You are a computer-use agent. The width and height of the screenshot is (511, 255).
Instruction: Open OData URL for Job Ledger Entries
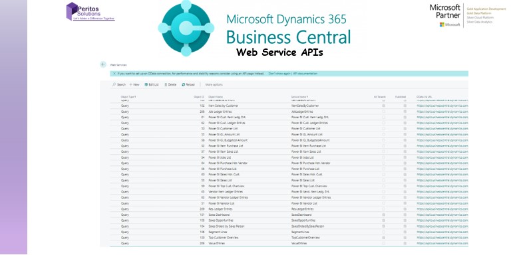(x=442, y=112)
